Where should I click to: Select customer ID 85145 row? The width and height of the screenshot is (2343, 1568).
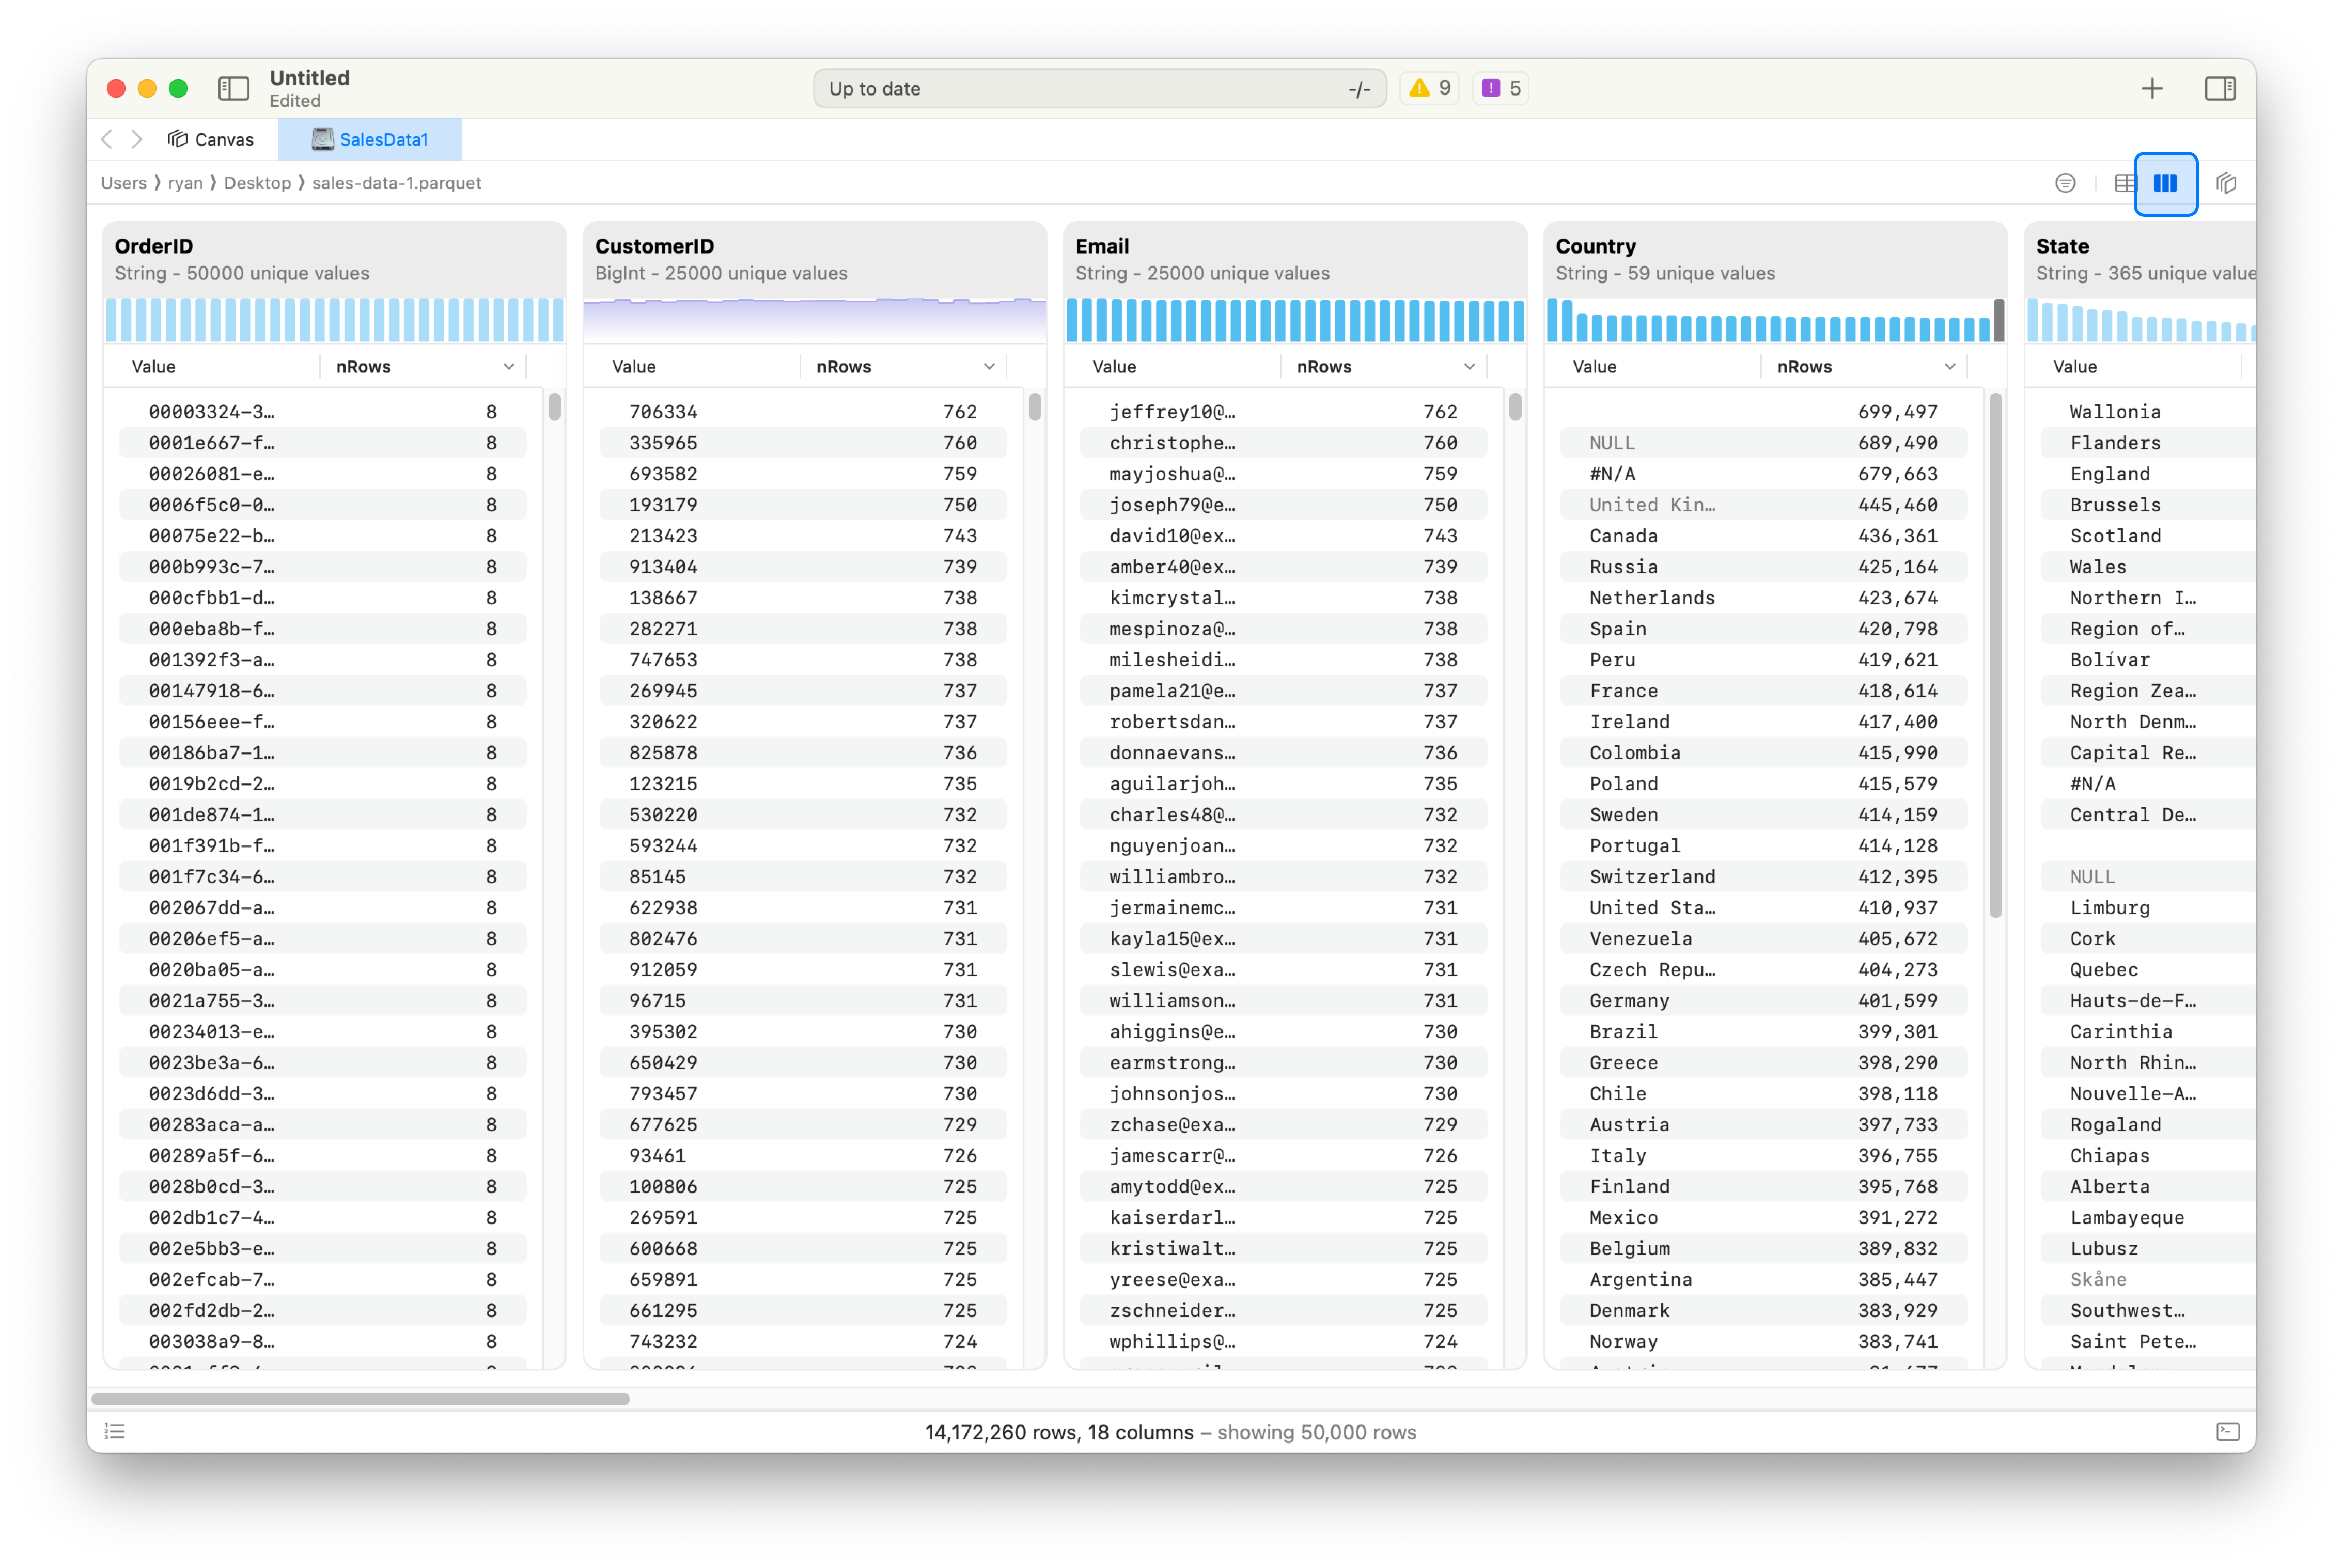[803, 877]
